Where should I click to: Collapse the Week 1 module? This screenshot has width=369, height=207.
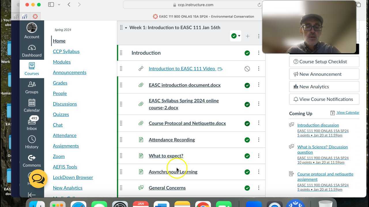click(126, 28)
